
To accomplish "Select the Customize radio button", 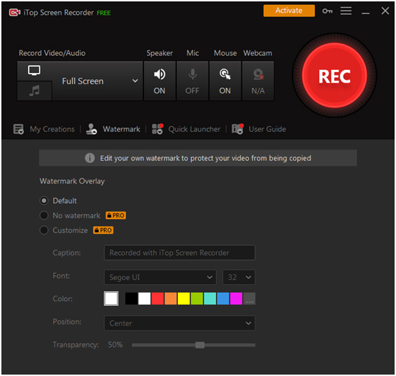I will 44,230.
